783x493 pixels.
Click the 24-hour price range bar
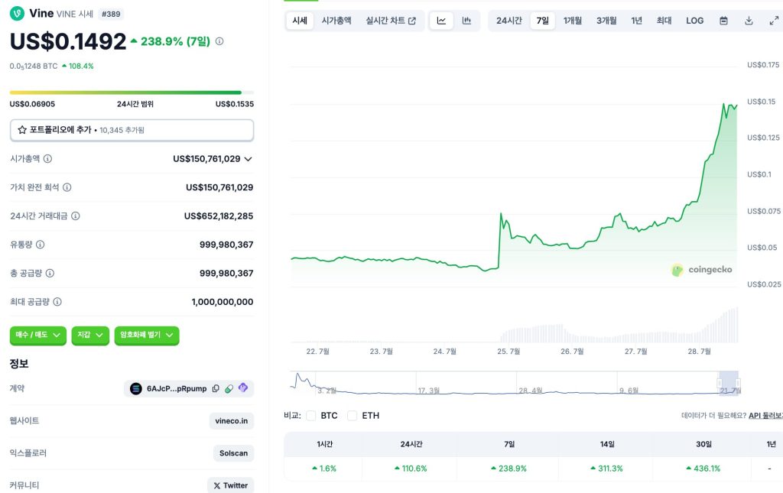[x=132, y=92]
